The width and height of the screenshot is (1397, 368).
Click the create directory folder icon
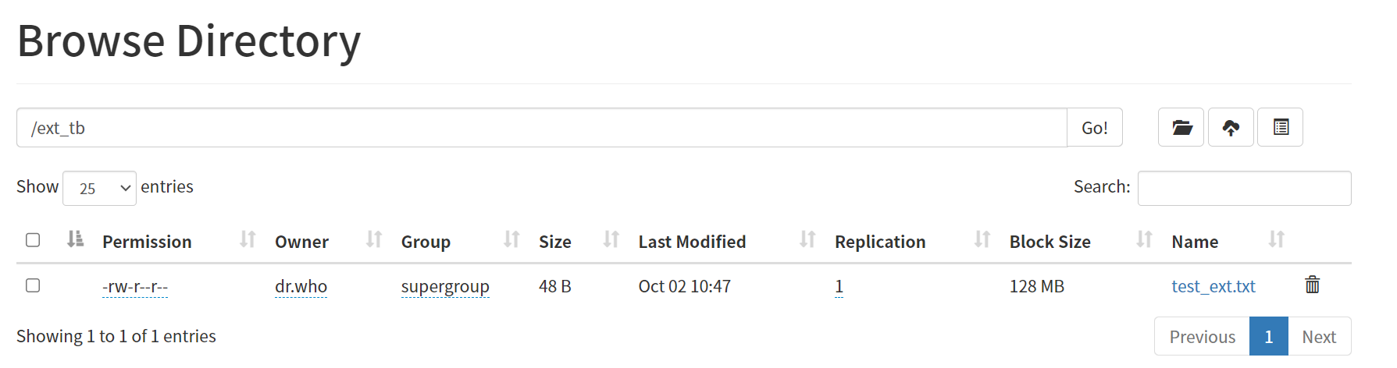coord(1181,127)
